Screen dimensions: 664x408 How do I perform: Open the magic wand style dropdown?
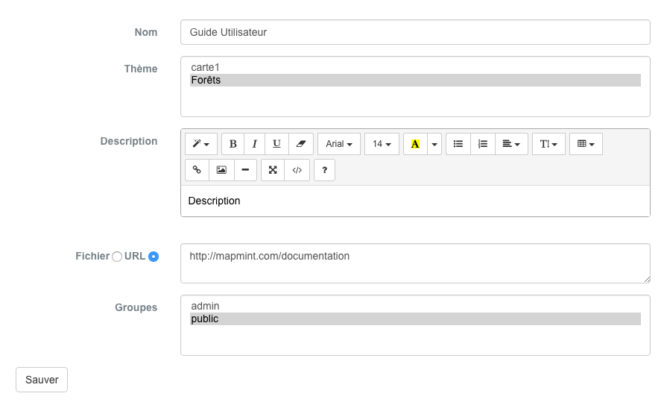[201, 144]
